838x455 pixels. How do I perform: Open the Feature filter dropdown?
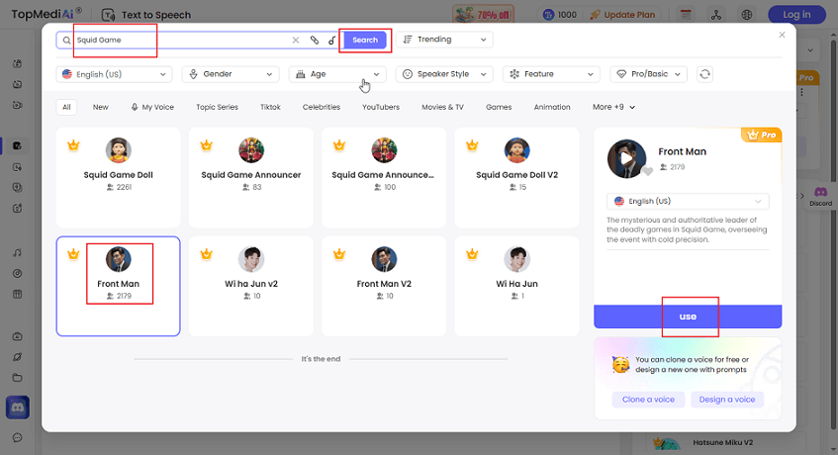[x=551, y=74]
